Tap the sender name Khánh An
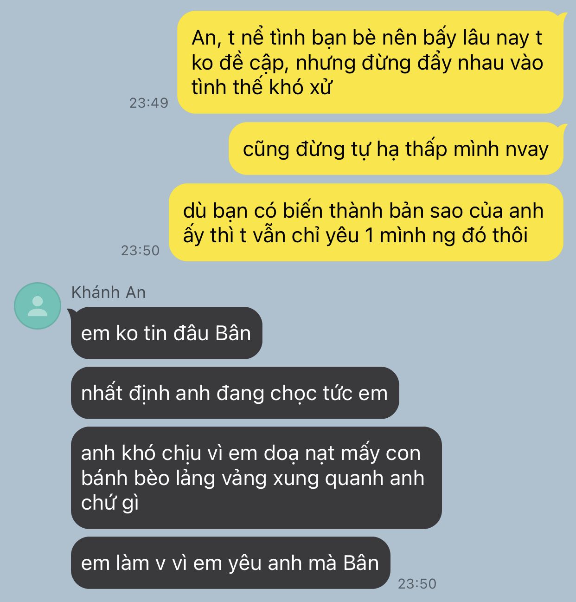 pyautogui.click(x=109, y=292)
